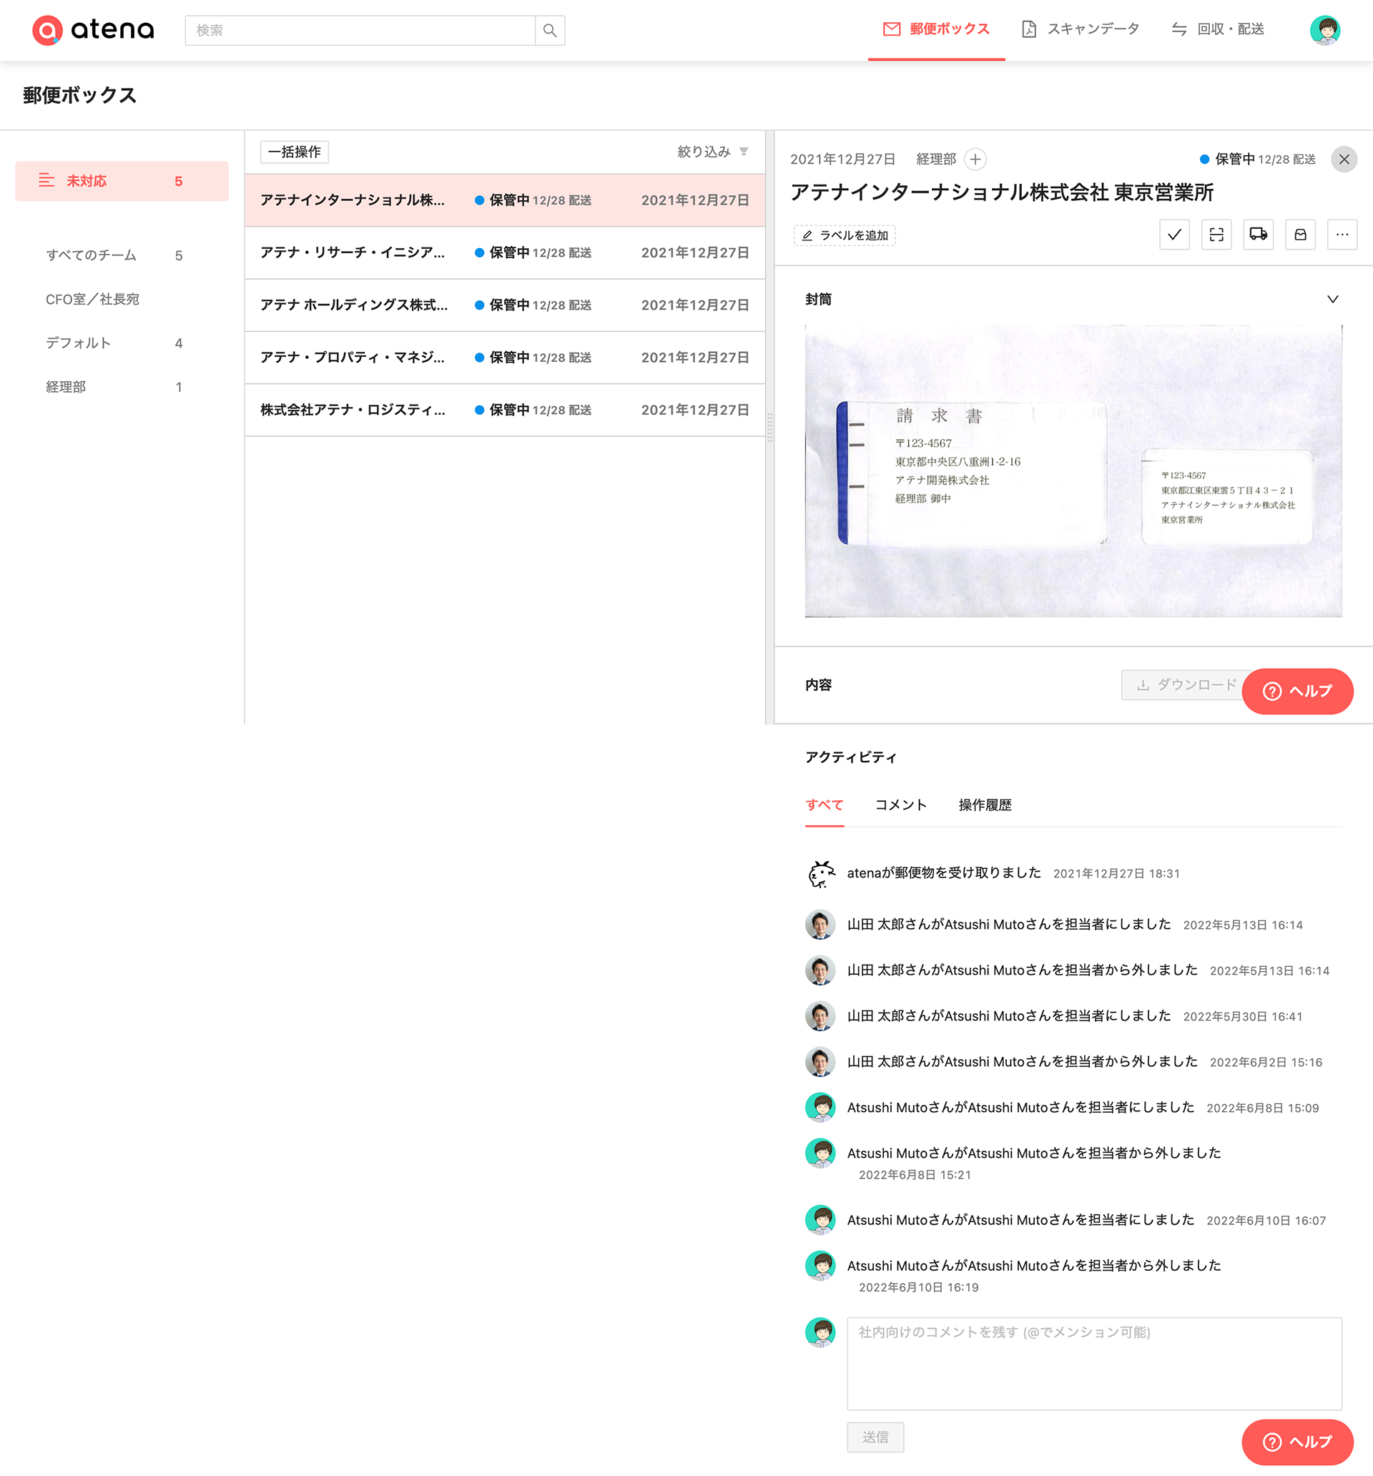Open the three-dots more options menu
This screenshot has height=1476, width=1373.
point(1342,235)
